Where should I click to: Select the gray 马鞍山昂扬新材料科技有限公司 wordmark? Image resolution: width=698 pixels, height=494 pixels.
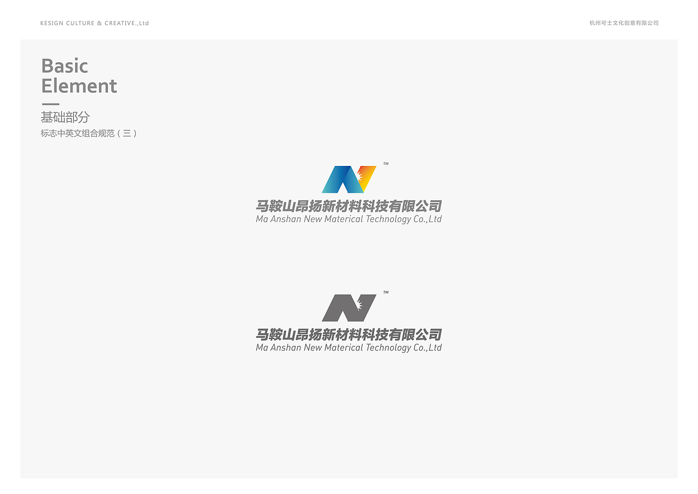pos(349,334)
